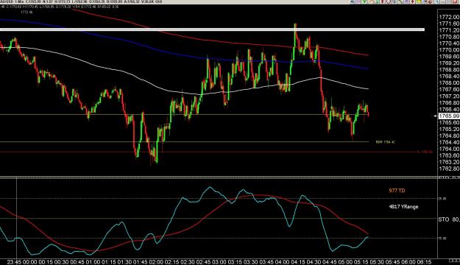This screenshot has height=265, width=460.
Task: Click the 02:15 time axis label
Action: pyautogui.click(x=171, y=262)
